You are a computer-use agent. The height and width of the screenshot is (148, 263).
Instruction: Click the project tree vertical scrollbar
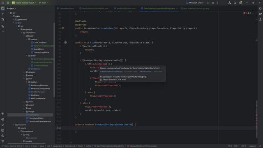[x=54, y=60]
